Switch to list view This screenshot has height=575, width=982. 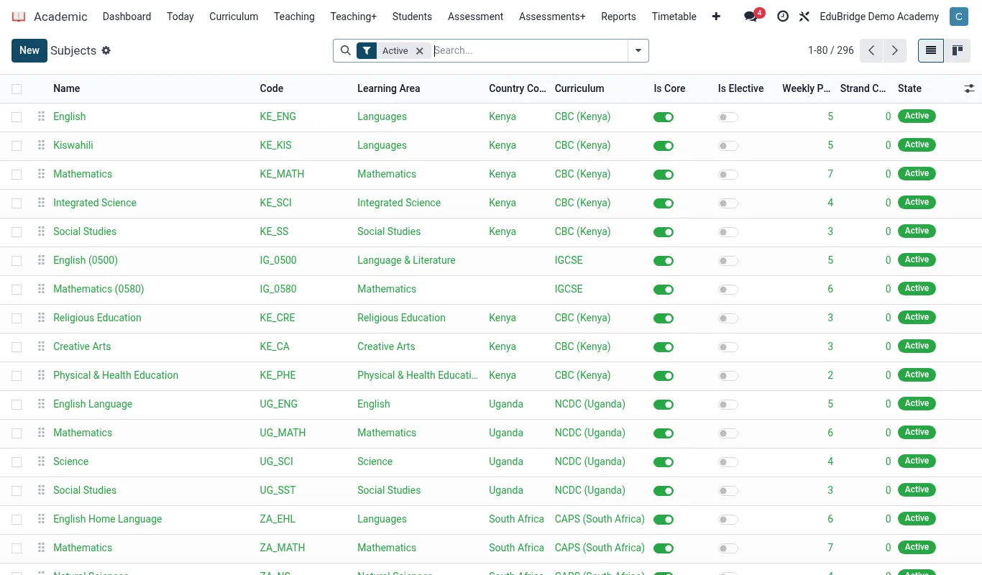point(931,50)
